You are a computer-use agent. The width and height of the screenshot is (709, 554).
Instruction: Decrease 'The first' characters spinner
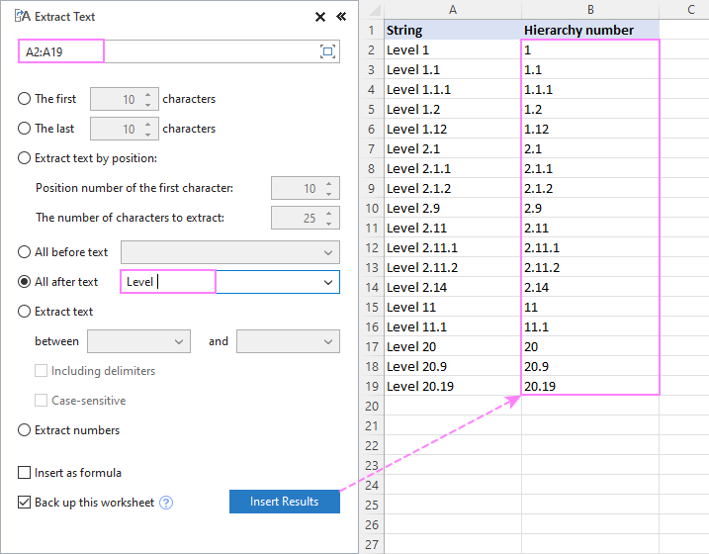click(x=148, y=105)
